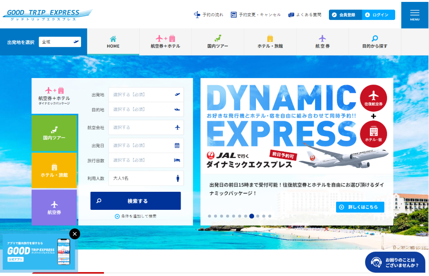Viewport: 429px width, 276px height.
Task: Click the active highlighted carousel dot
Action: (252, 216)
